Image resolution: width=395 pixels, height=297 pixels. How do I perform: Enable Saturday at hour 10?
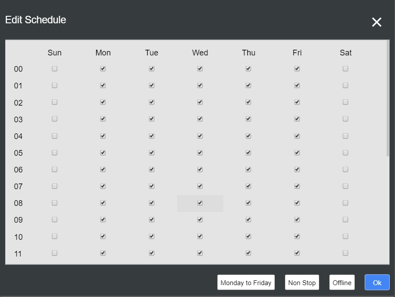pyautogui.click(x=345, y=236)
